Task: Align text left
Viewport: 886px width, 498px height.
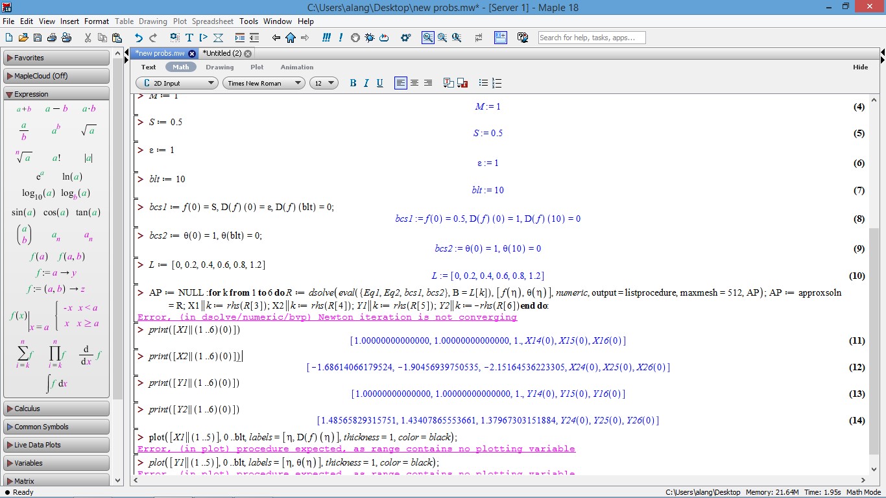Action: pos(401,83)
